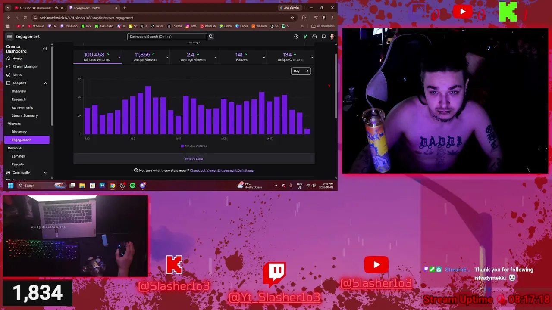Screen dimensions: 552x310
Task: Click the Export Data button
Action: pyautogui.click(x=194, y=159)
